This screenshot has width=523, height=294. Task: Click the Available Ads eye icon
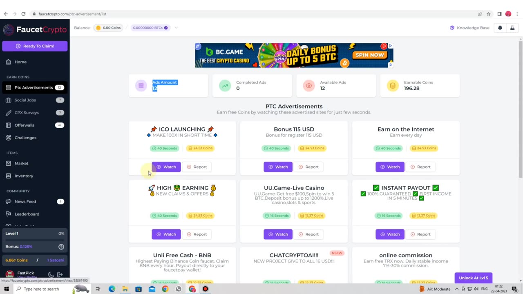point(308,85)
